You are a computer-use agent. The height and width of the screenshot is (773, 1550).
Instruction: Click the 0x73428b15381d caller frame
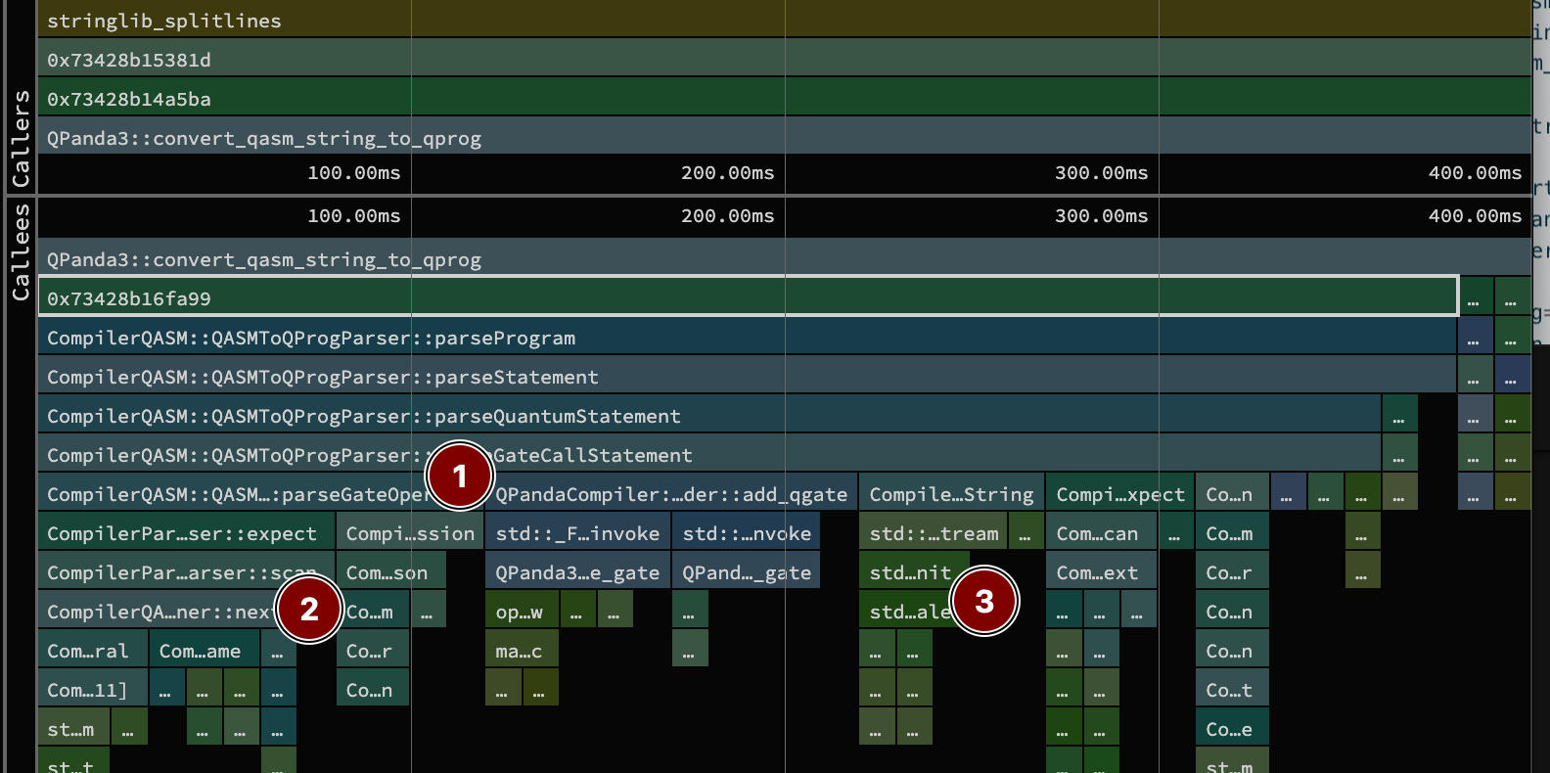(x=783, y=60)
